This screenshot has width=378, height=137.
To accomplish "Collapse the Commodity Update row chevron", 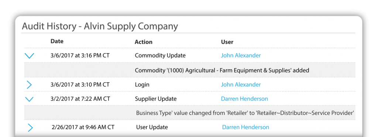I will pos(30,56).
